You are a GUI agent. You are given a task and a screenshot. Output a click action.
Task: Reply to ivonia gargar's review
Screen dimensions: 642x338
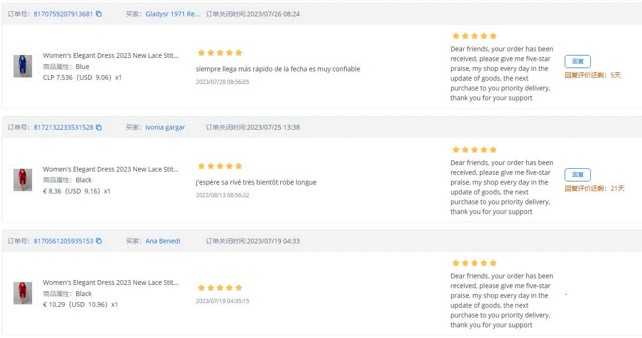pyautogui.click(x=577, y=175)
